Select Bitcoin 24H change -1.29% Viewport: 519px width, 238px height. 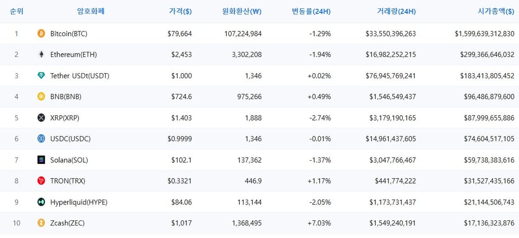(x=319, y=34)
